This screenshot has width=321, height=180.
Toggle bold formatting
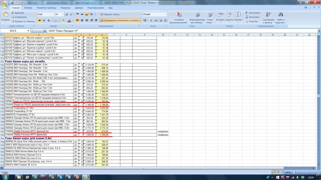pos(39,20)
